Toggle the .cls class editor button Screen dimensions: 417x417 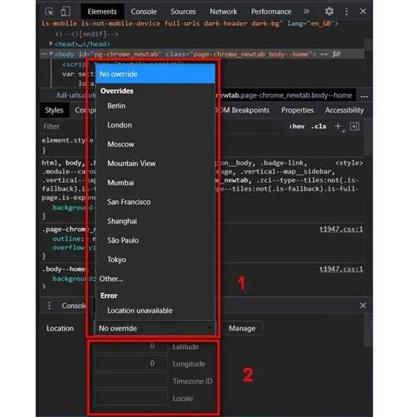tap(318, 126)
